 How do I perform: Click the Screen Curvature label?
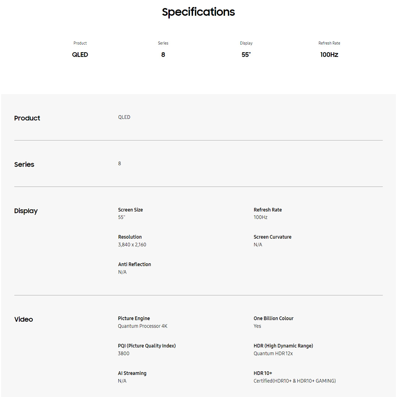pyautogui.click(x=272, y=237)
